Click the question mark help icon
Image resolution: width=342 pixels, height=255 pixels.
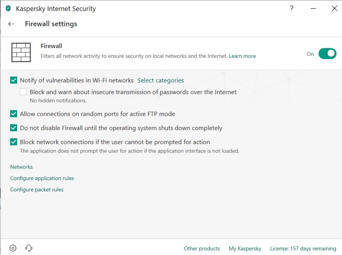[x=292, y=8]
